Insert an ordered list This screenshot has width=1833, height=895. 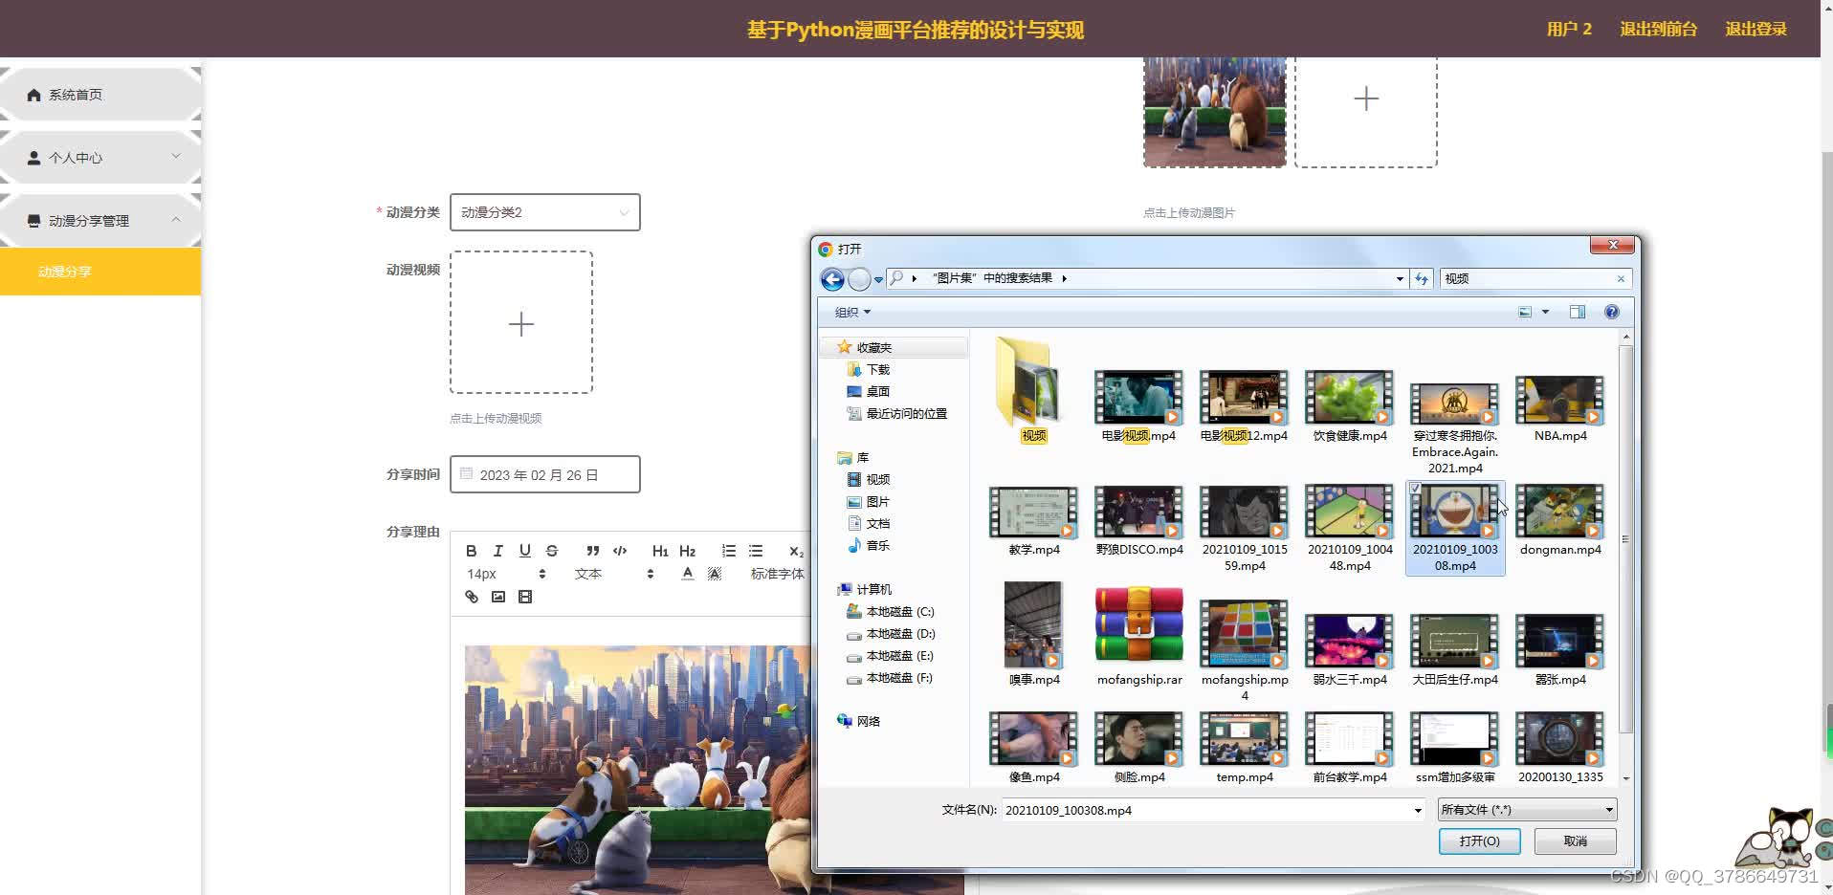(x=729, y=551)
